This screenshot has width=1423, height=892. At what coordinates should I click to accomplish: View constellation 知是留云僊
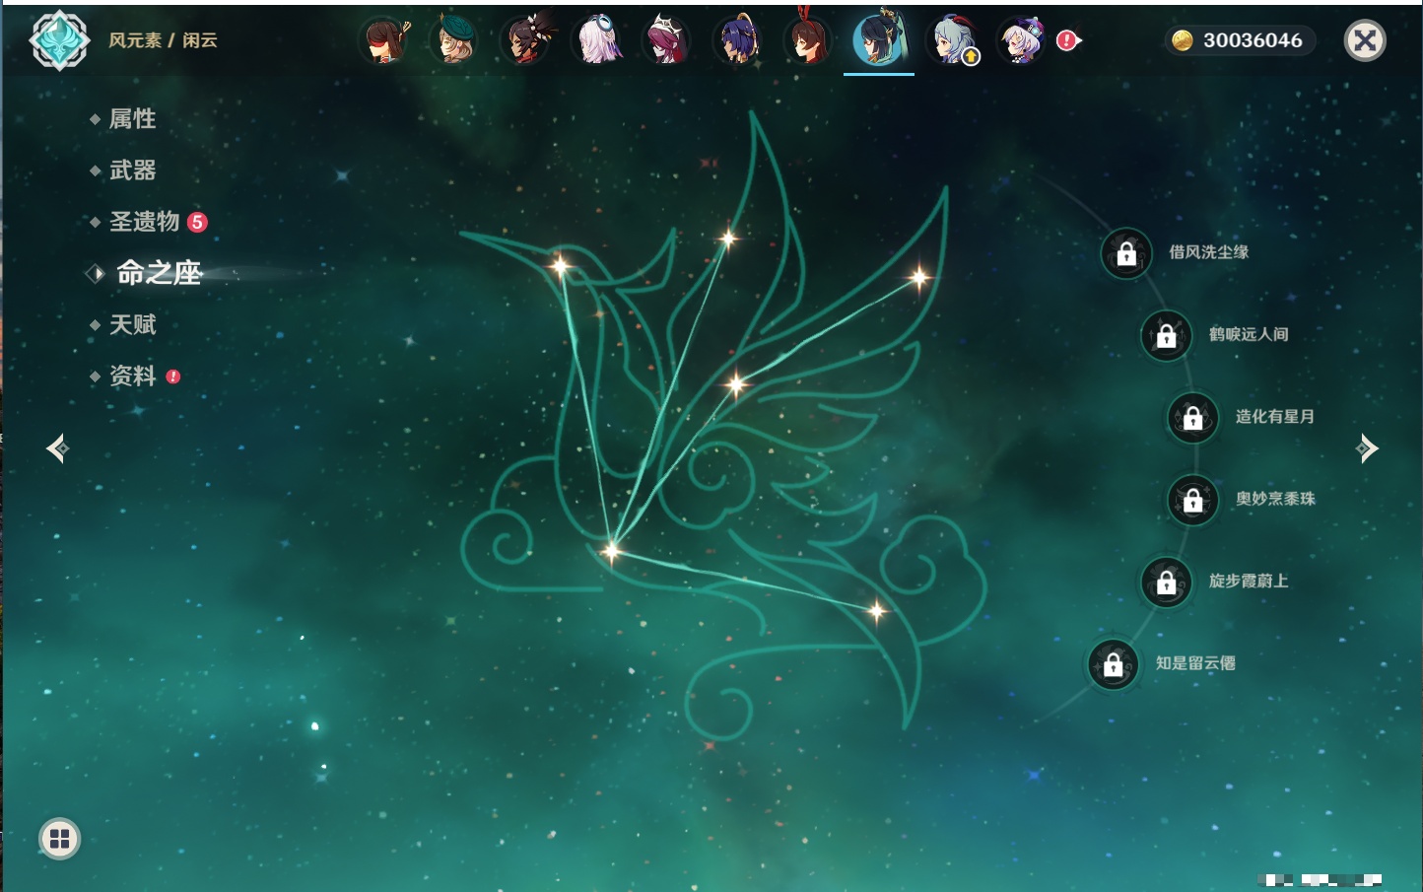(x=1195, y=663)
